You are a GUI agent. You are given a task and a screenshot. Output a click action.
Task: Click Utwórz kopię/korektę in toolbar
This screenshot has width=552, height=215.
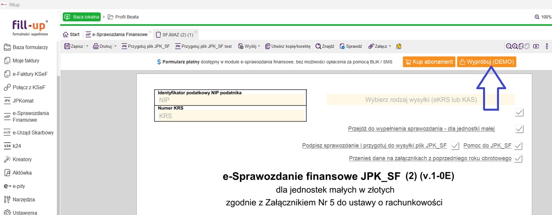[287, 46]
